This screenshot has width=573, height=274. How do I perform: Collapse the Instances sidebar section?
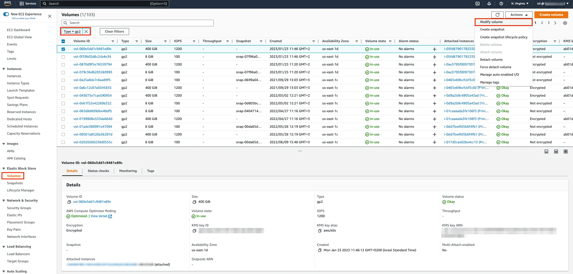coord(4,69)
